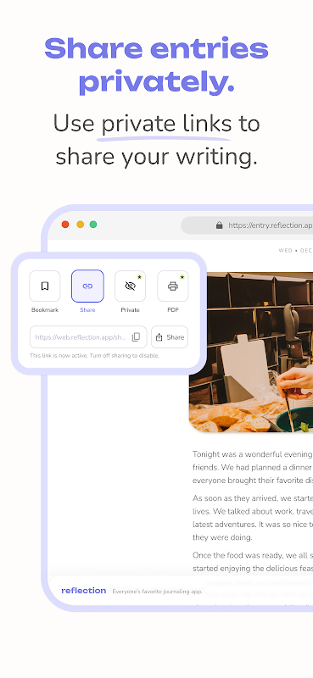Click the green window dot

[93, 224]
